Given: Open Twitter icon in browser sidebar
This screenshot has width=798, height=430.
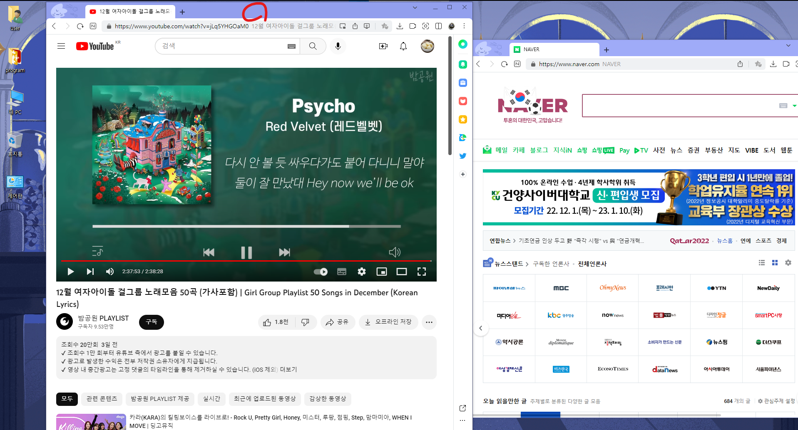Looking at the screenshot, I should [x=462, y=156].
